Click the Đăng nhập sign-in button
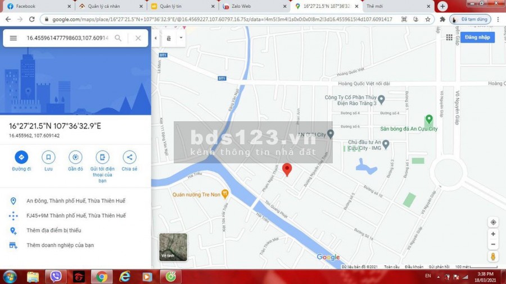506x284 pixels. pyautogui.click(x=477, y=37)
